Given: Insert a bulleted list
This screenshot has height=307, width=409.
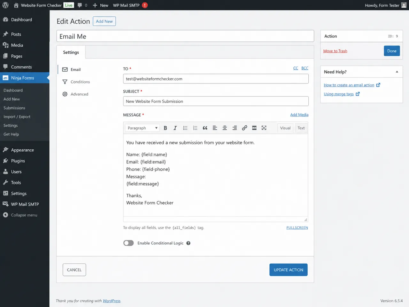Looking at the screenshot, I should point(185,128).
